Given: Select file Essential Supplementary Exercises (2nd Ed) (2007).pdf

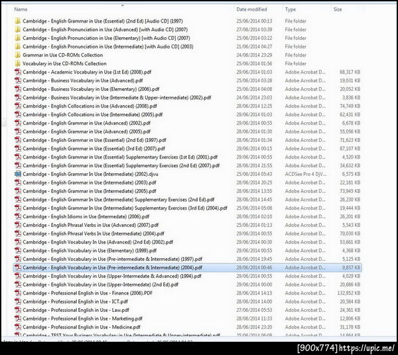Looking at the screenshot, I should click(x=121, y=166).
